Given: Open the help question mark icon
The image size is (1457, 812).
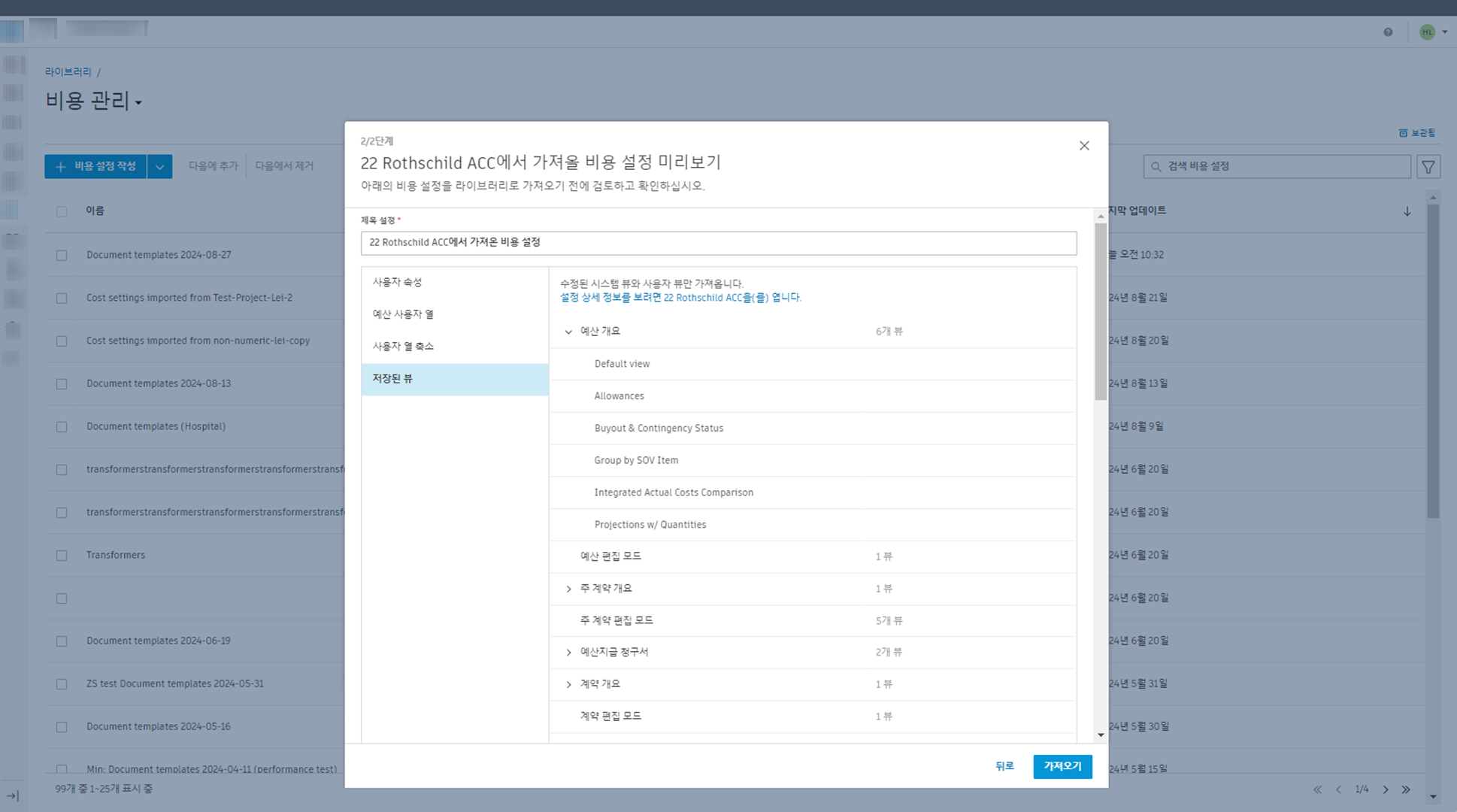Looking at the screenshot, I should tap(1387, 32).
